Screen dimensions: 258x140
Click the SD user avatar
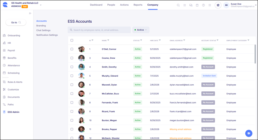(226, 5)
